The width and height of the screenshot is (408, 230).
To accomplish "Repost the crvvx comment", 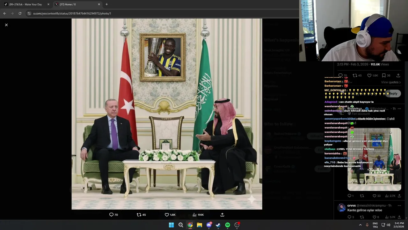I will coord(362,217).
